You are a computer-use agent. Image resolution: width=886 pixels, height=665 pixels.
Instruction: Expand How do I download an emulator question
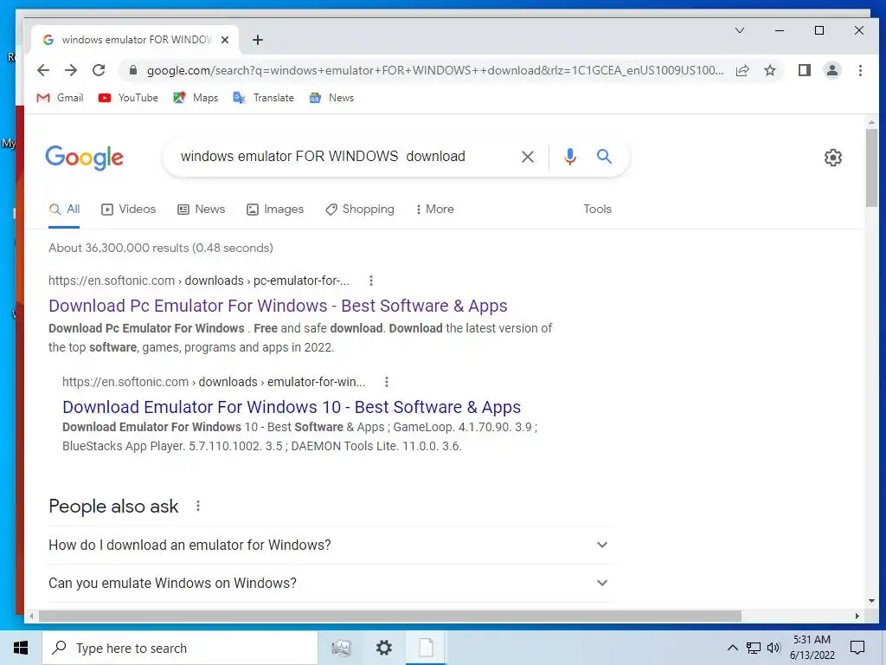(331, 546)
